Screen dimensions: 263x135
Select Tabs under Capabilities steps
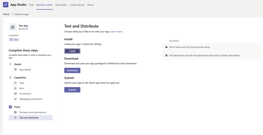pos(22,83)
